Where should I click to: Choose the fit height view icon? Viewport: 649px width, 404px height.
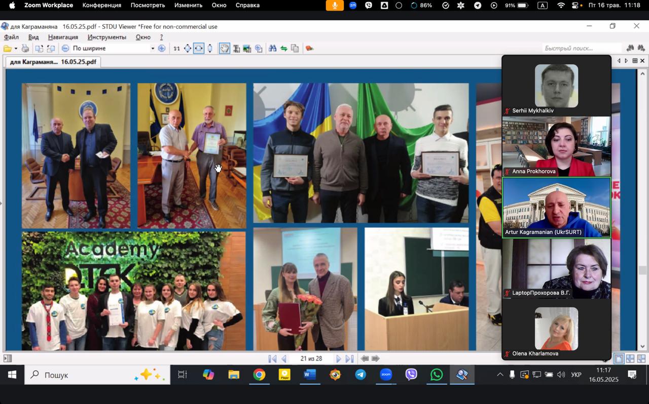210,49
